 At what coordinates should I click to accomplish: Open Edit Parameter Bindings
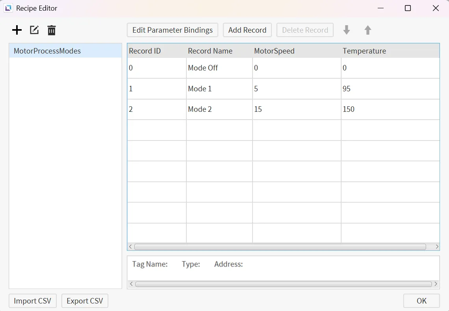coord(173,30)
